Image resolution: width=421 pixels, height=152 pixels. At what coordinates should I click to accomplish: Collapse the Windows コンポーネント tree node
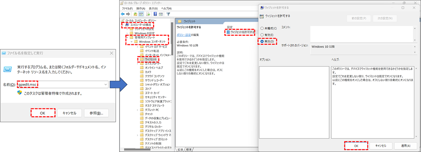(x=131, y=42)
